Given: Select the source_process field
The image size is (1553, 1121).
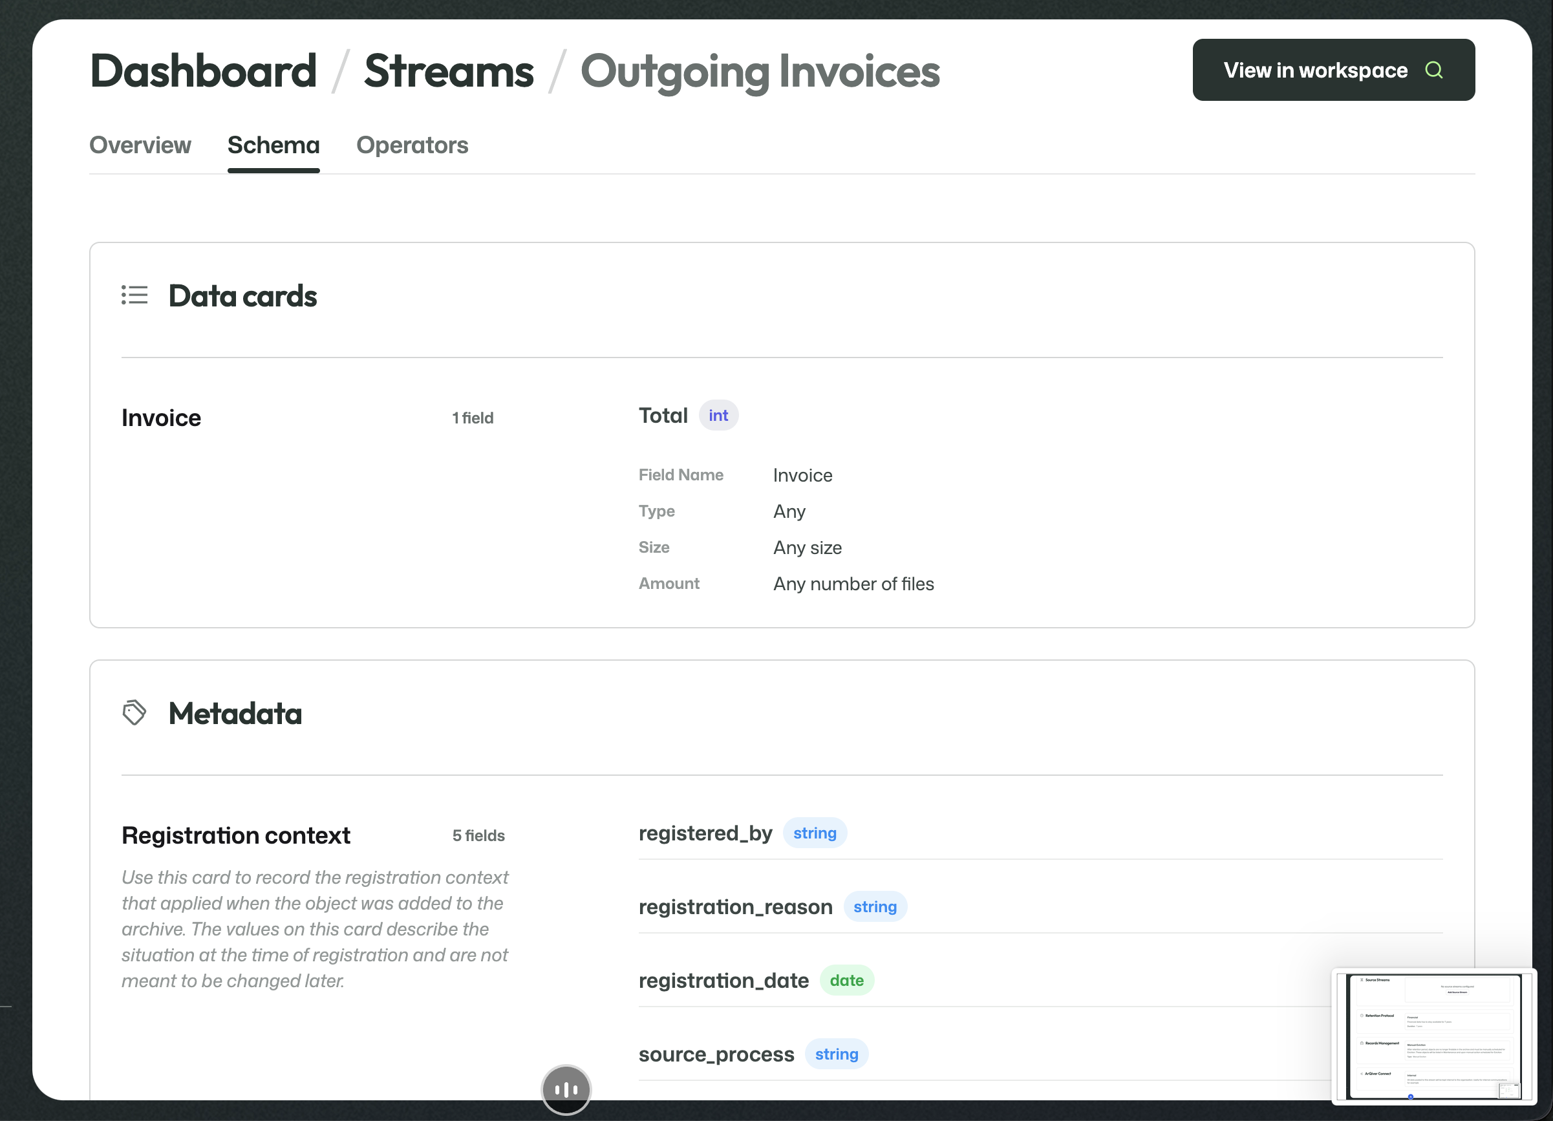Looking at the screenshot, I should click(716, 1054).
